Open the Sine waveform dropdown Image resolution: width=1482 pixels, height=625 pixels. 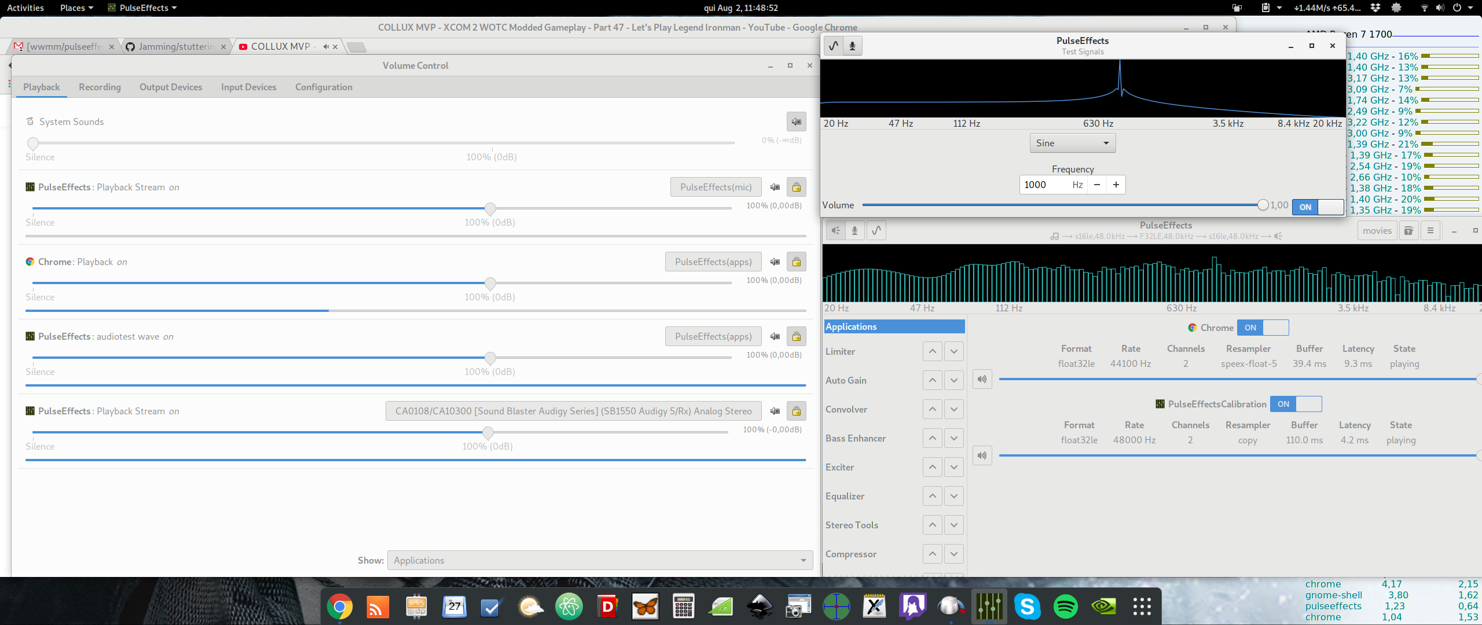[1073, 143]
